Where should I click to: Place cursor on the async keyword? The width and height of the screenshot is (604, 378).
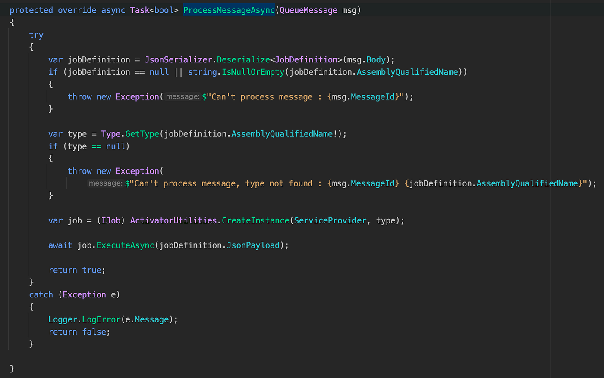[113, 10]
